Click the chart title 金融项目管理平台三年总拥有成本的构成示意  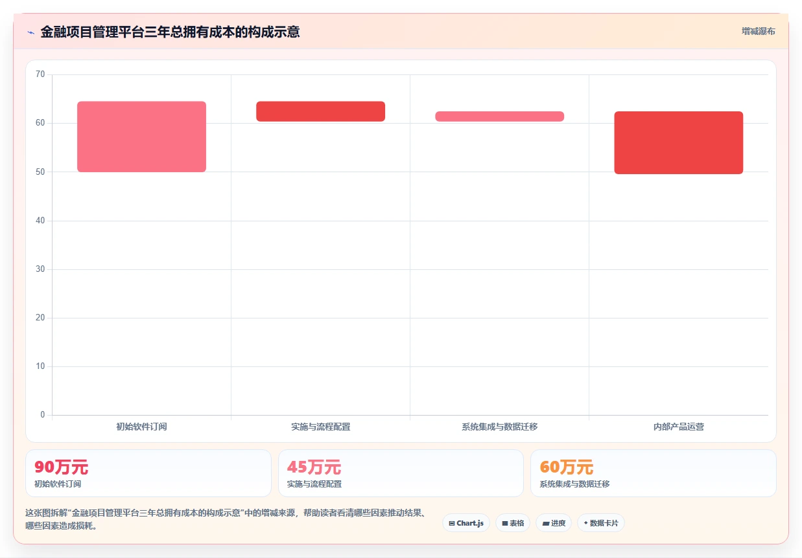[x=170, y=32]
